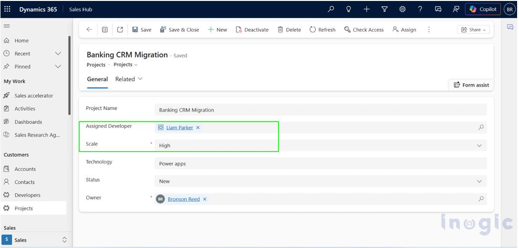Click the sidebar vertical scrollbar
The height and width of the screenshot is (248, 519).
(70, 75)
